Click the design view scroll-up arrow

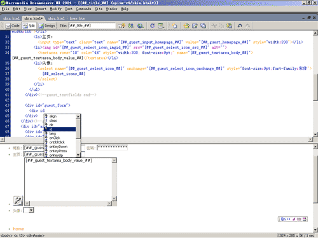tap(315, 147)
